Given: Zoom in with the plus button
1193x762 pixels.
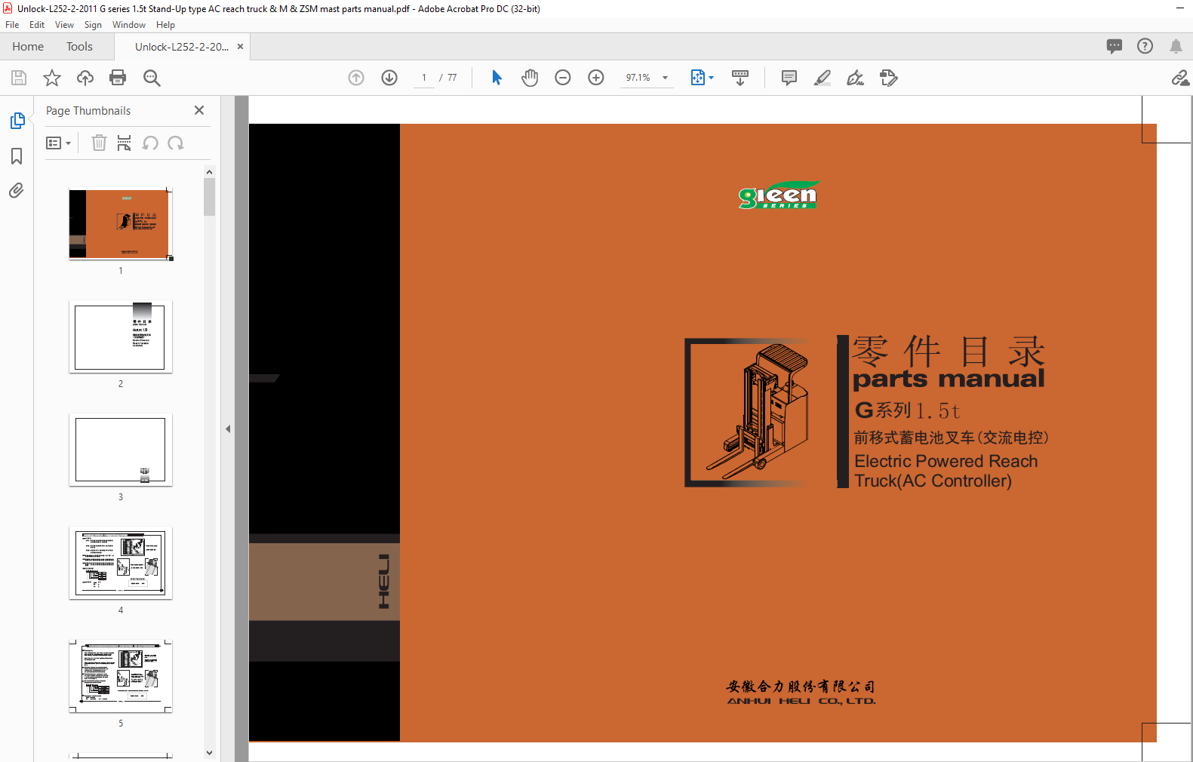Looking at the screenshot, I should (x=596, y=78).
